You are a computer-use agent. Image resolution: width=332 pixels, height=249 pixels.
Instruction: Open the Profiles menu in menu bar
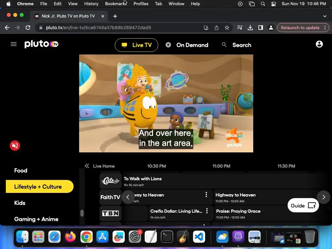point(141,4)
